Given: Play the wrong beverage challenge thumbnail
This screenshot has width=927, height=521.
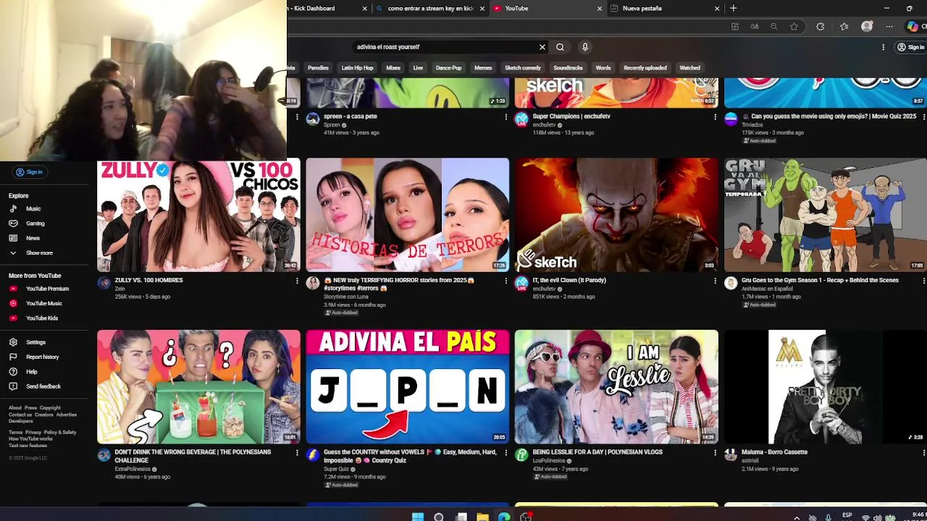Looking at the screenshot, I should coord(198,387).
